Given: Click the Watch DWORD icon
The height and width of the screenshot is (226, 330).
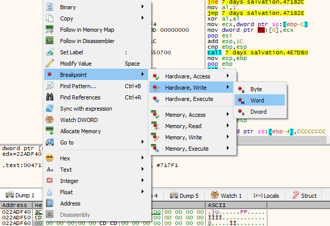Looking at the screenshot, I should (x=50, y=120).
